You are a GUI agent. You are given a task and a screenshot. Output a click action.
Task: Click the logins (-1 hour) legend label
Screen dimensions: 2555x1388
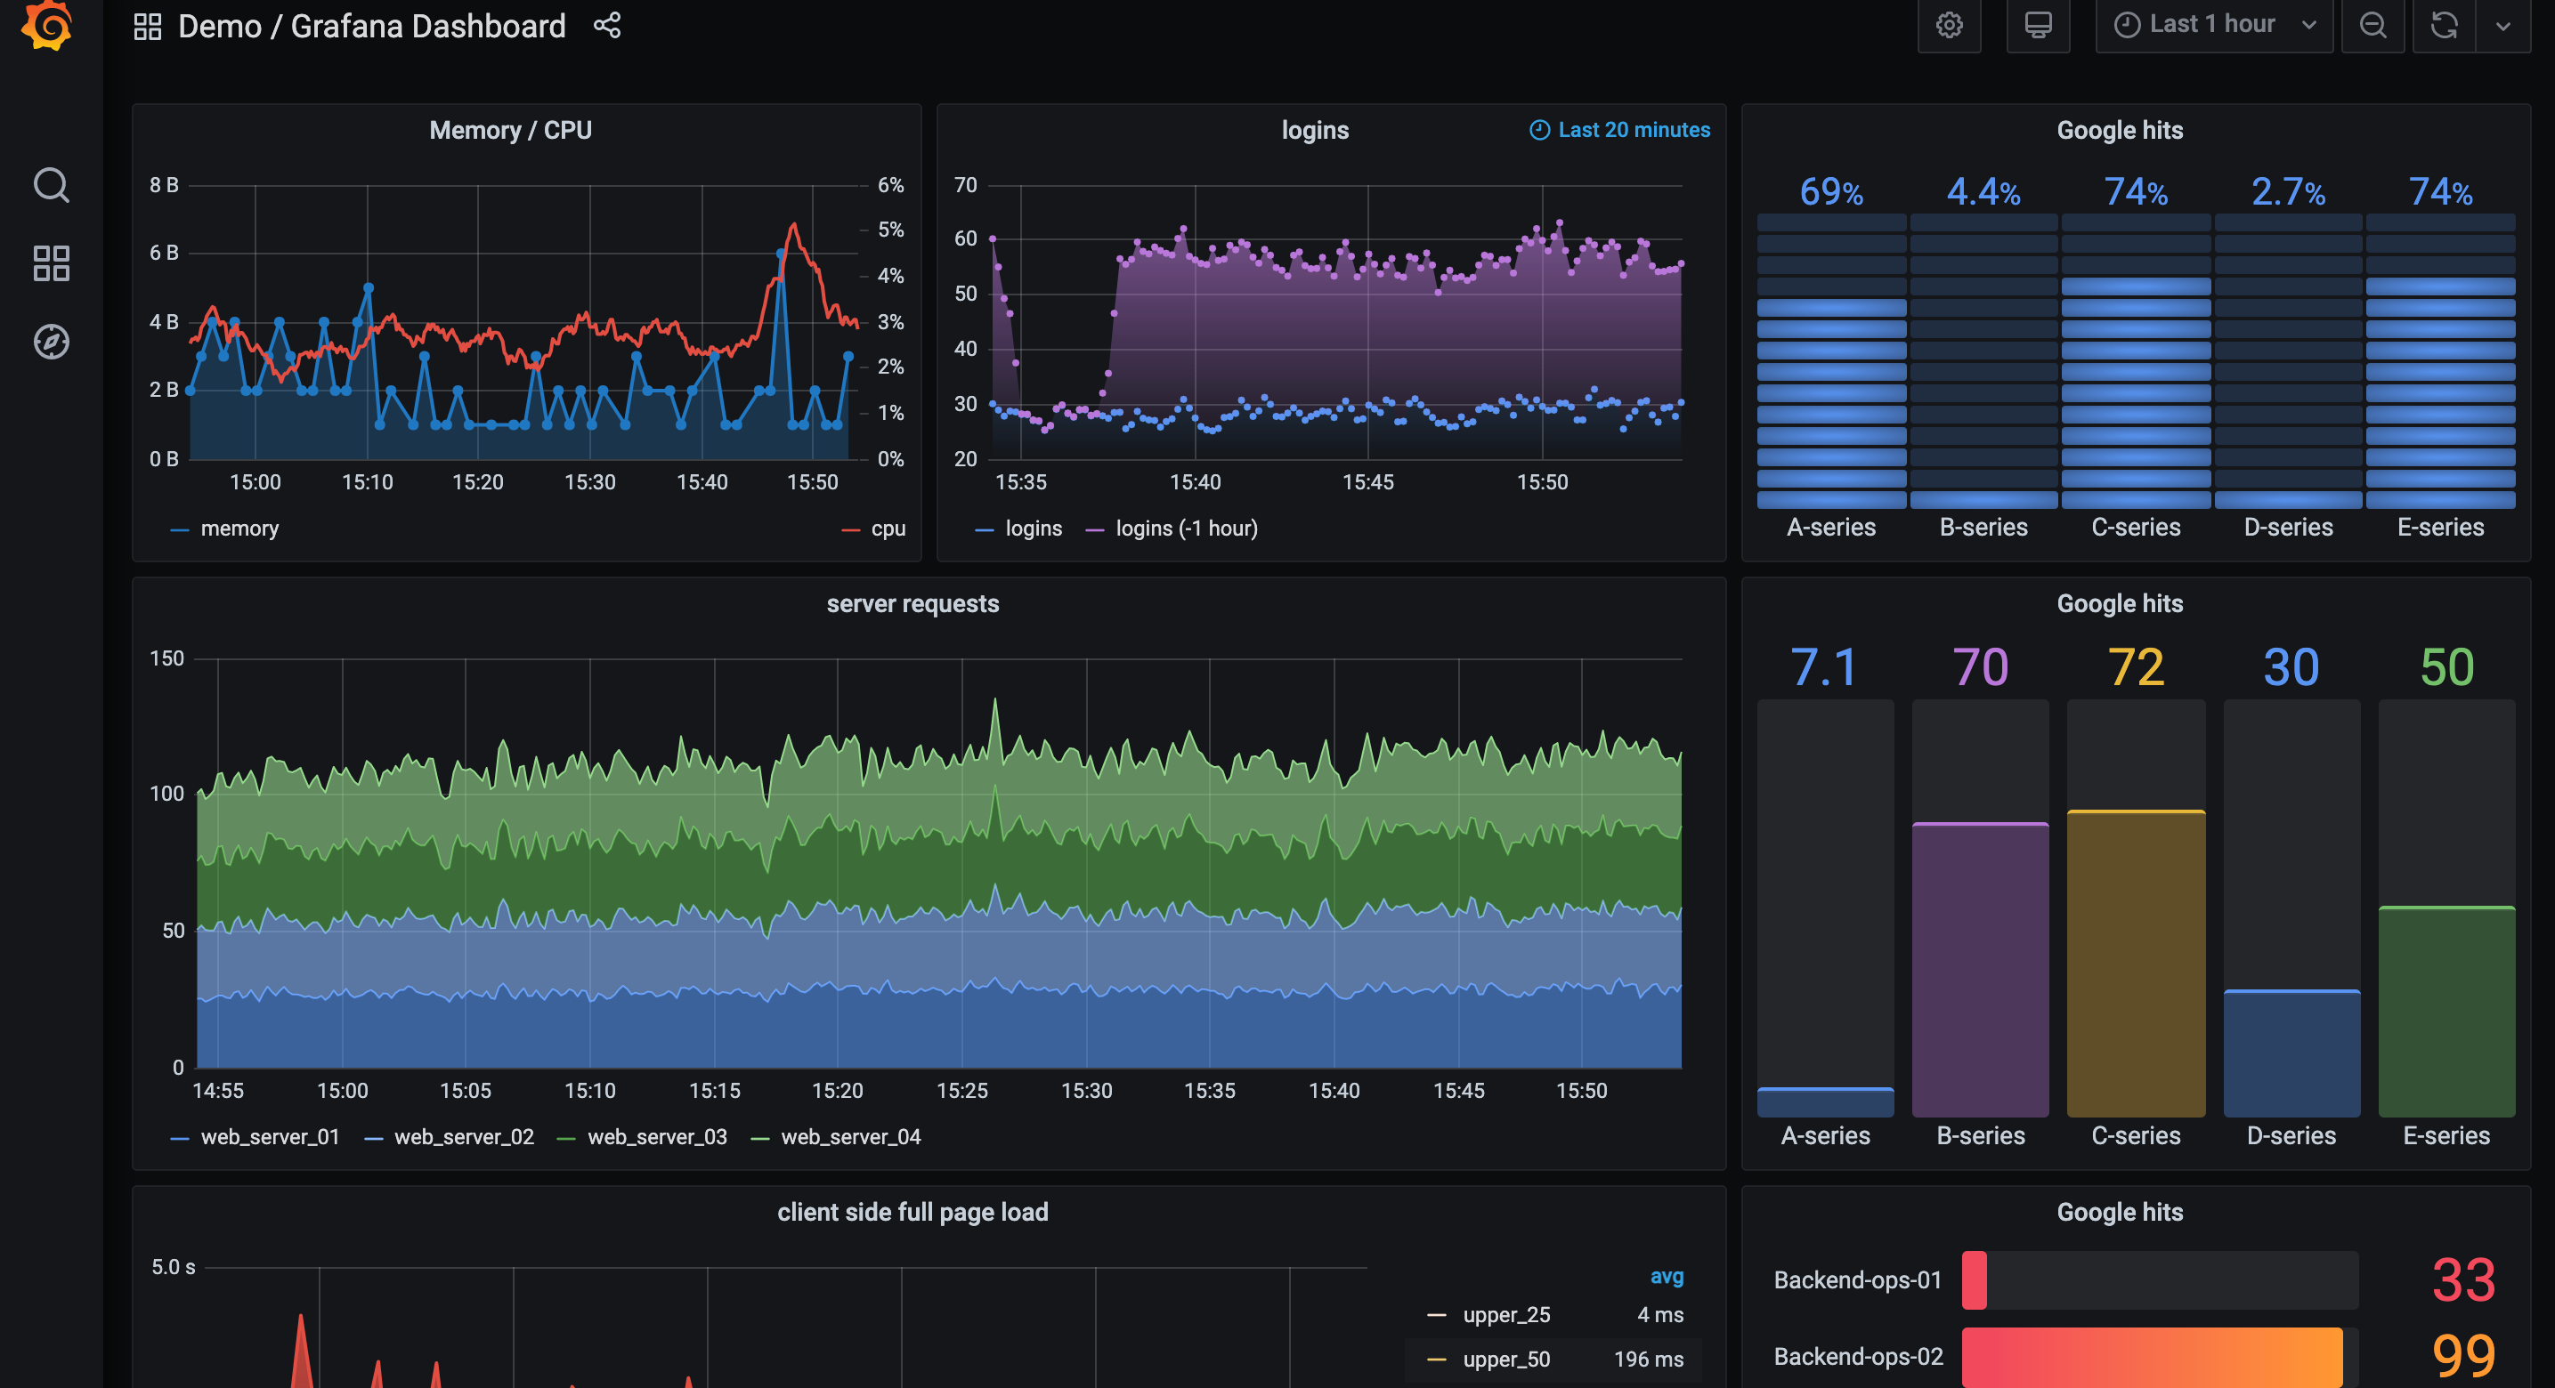click(1185, 527)
